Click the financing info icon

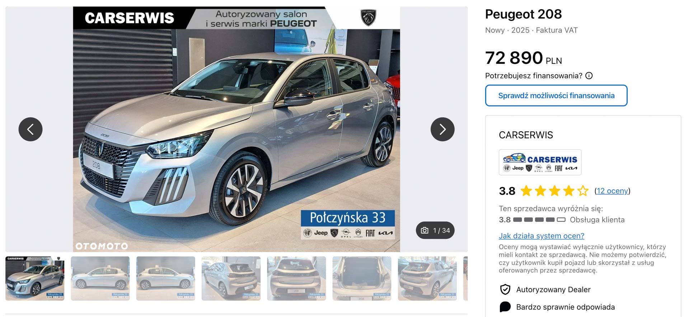coord(589,76)
